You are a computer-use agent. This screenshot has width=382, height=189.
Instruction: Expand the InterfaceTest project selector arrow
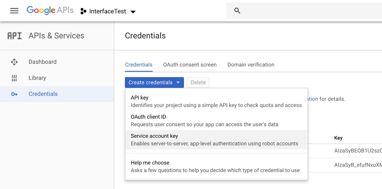133,12
